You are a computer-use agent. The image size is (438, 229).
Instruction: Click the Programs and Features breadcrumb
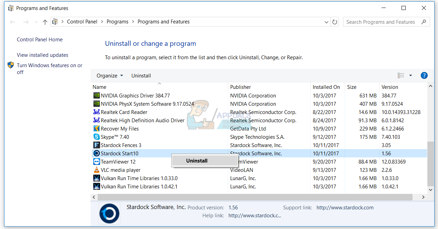163,22
